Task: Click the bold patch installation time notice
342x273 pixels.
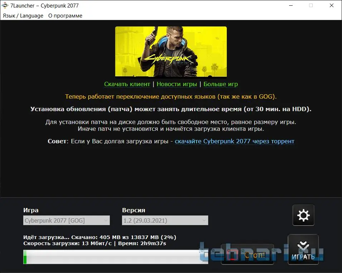Action: click(171, 109)
